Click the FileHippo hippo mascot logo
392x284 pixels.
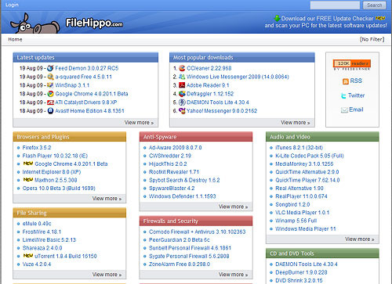(x=34, y=23)
